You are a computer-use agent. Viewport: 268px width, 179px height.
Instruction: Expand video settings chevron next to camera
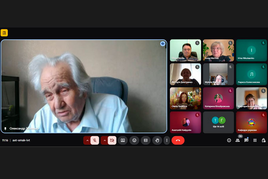point(105,141)
